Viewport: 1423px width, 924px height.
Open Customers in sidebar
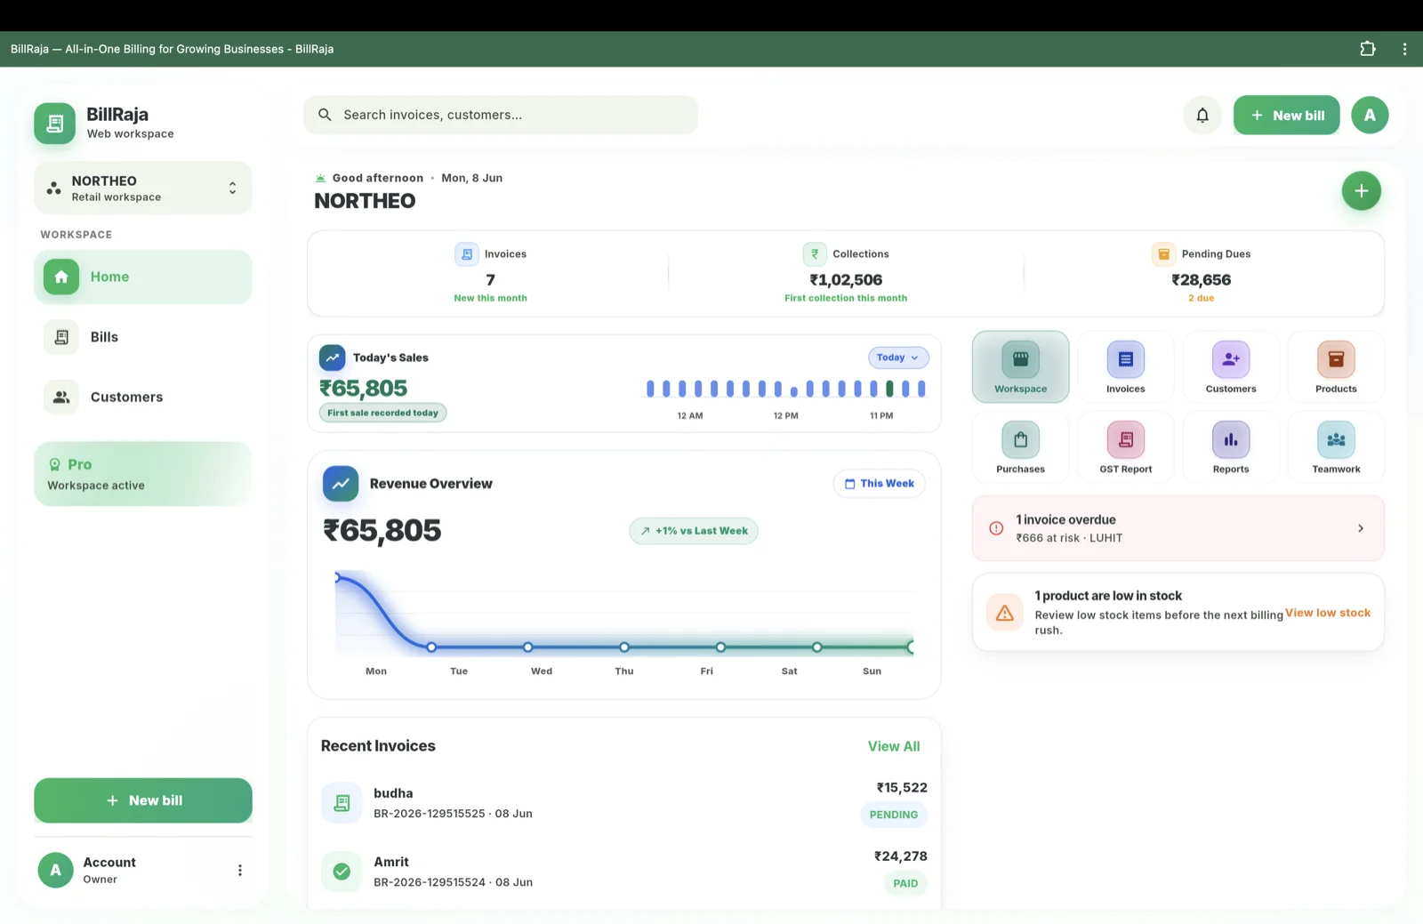click(142, 397)
